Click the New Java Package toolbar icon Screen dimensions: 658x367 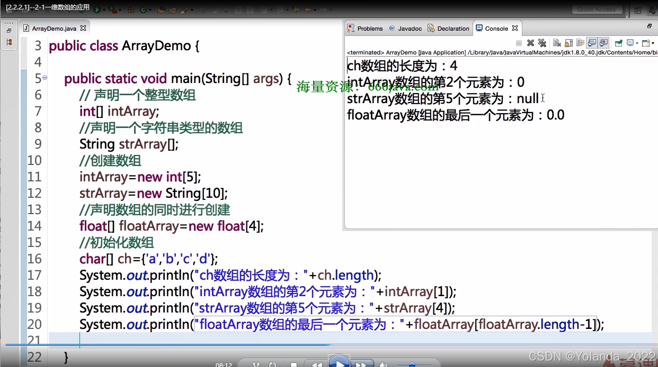click(130, 10)
